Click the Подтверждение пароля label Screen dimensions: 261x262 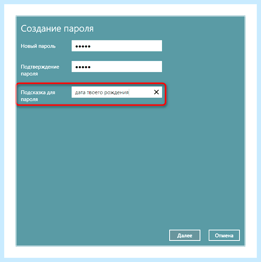click(40, 70)
